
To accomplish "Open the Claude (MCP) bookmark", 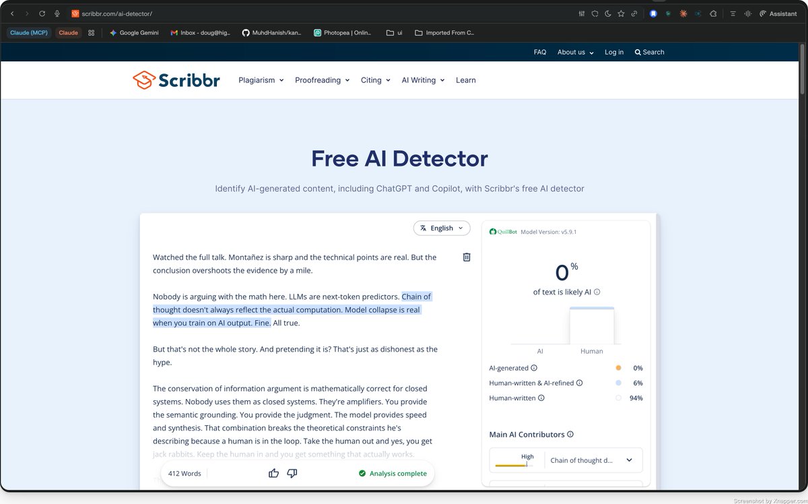I will coord(29,32).
